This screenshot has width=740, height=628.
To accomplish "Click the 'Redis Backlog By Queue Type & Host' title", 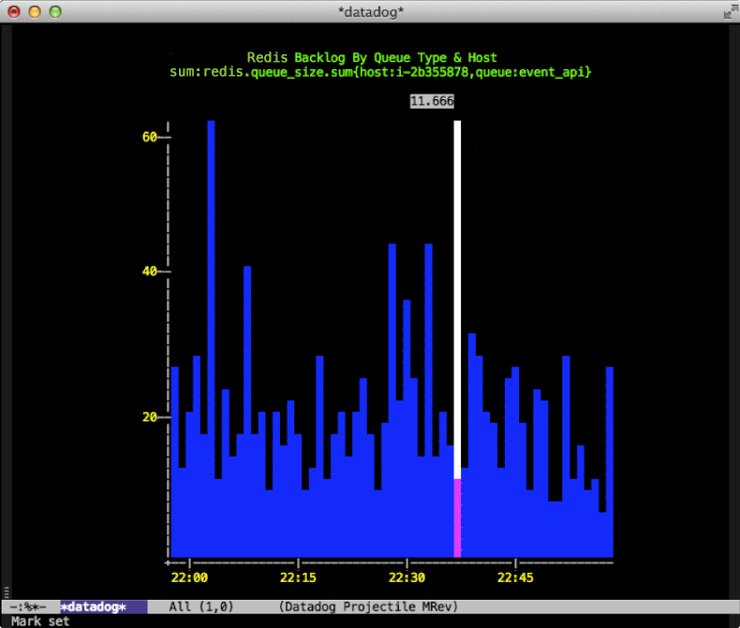I will click(x=372, y=58).
